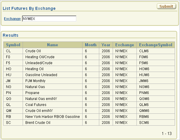Select the RBM6 exchange symbol cell
Screen dimensions: 180x140
pos(156,117)
